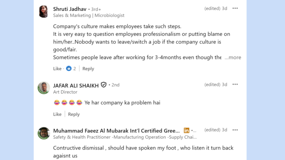
Task: Open Shruti Jadhav's name link
Action: (x=70, y=9)
